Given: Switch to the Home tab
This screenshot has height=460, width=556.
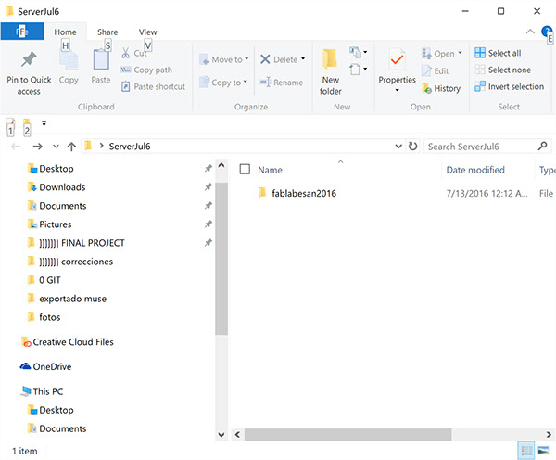Looking at the screenshot, I should (65, 32).
